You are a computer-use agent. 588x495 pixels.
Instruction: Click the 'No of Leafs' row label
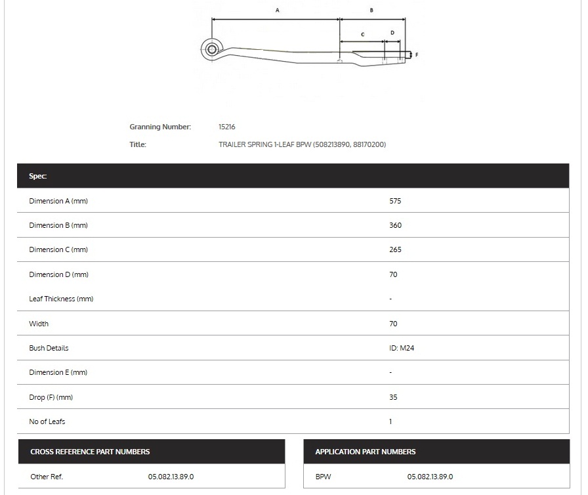tap(47, 421)
